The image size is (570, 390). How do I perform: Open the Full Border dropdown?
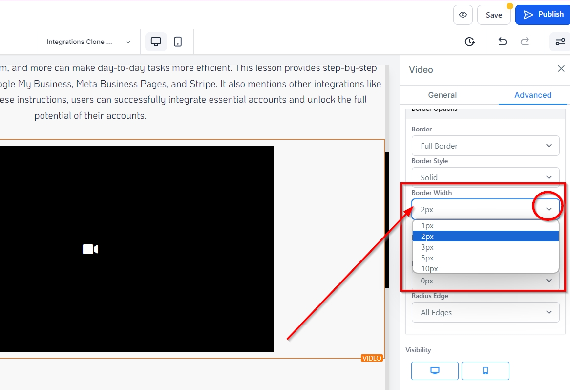(486, 146)
